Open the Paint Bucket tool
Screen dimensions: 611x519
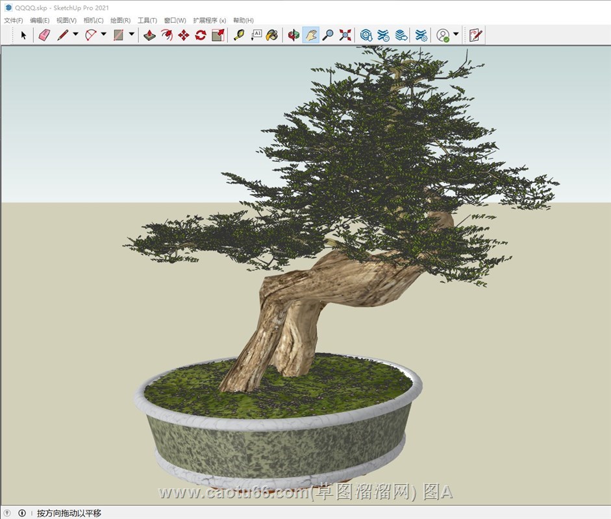point(272,35)
